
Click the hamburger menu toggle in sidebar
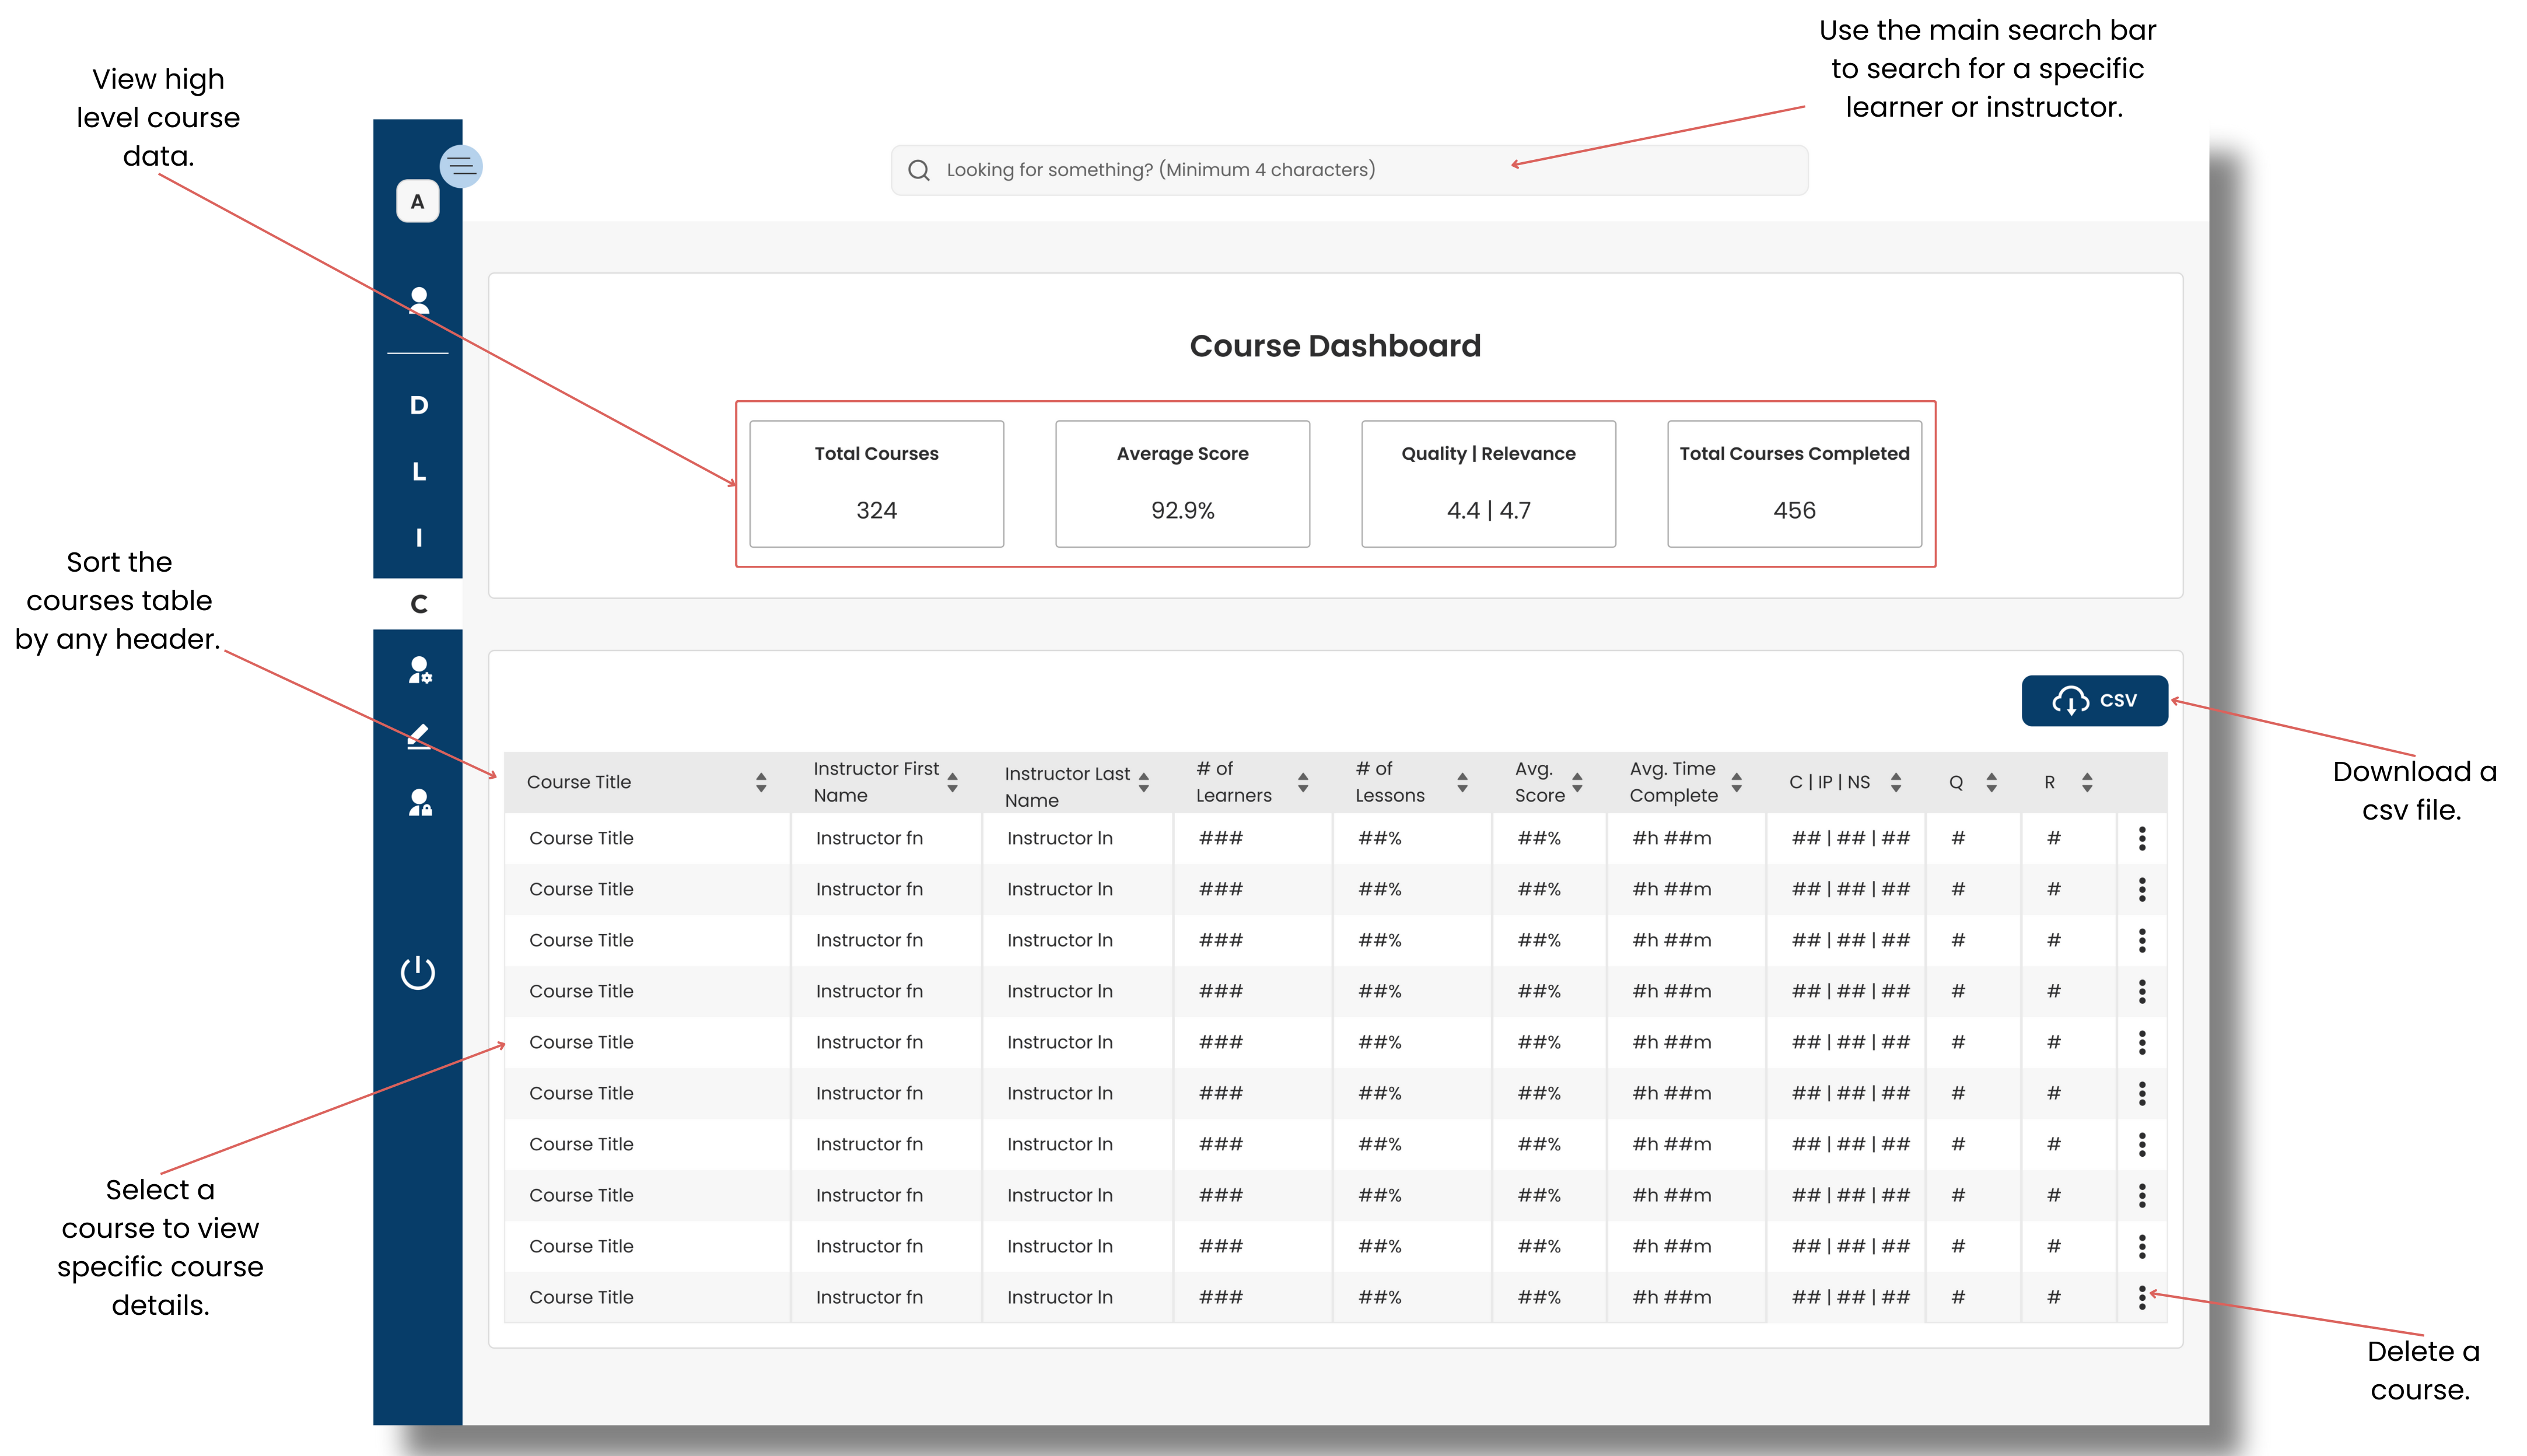[461, 166]
